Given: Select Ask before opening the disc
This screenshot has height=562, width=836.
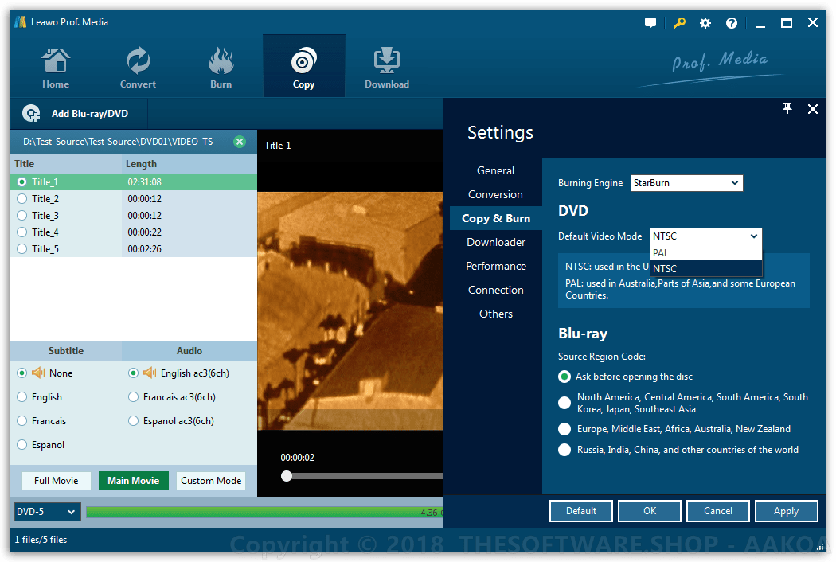Looking at the screenshot, I should pos(564,377).
